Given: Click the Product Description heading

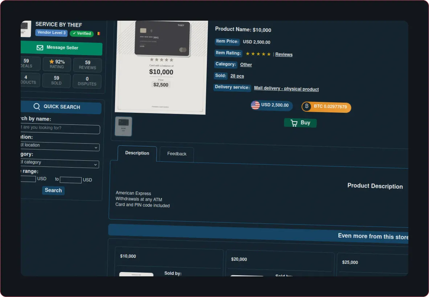Looking at the screenshot, I should click(375, 186).
